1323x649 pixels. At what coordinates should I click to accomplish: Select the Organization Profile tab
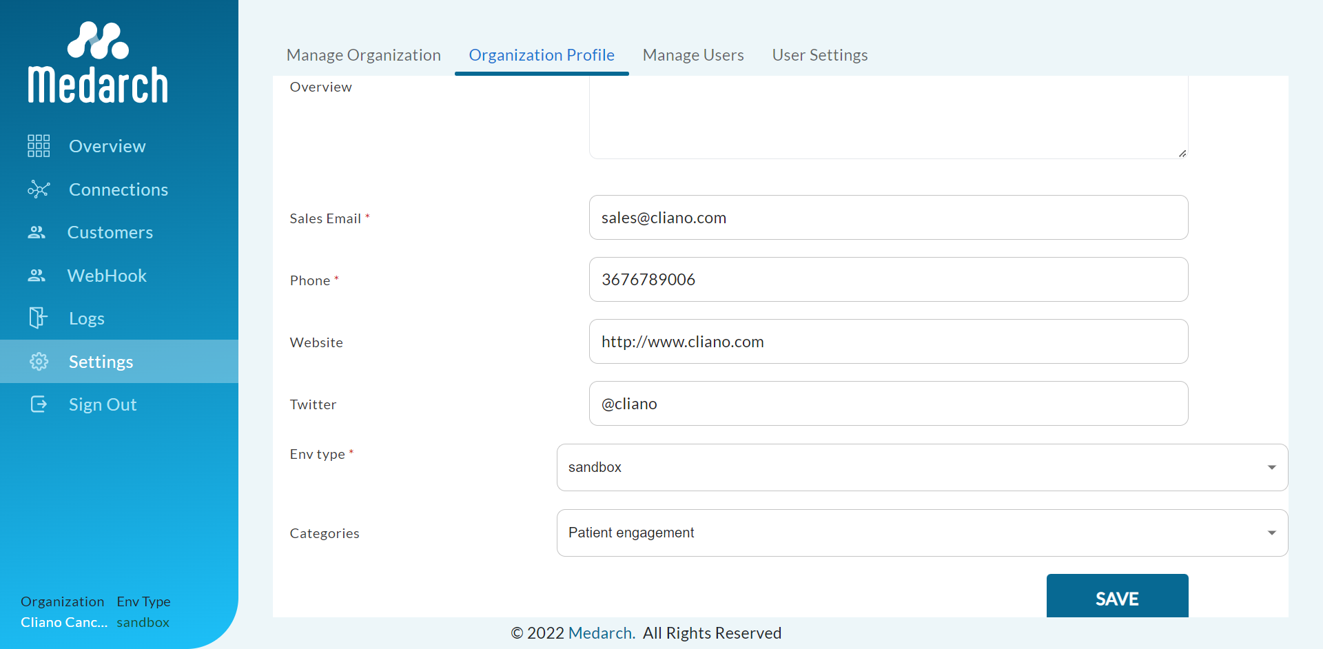(542, 55)
